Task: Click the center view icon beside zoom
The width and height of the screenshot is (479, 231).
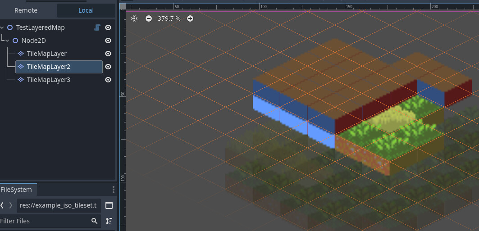Action: tap(134, 18)
